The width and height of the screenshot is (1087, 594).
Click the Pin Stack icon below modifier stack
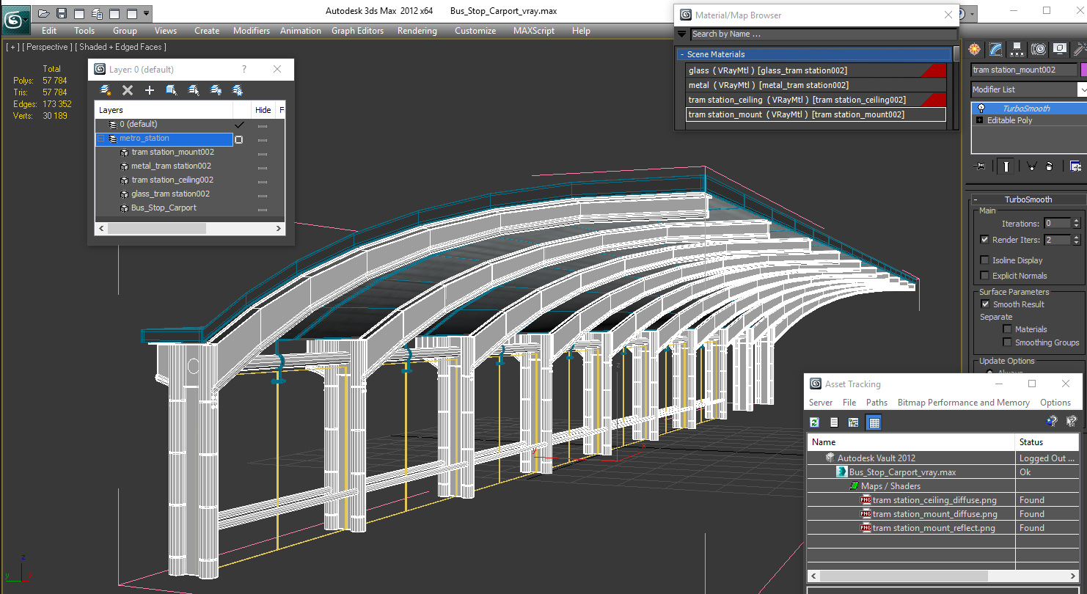[981, 166]
